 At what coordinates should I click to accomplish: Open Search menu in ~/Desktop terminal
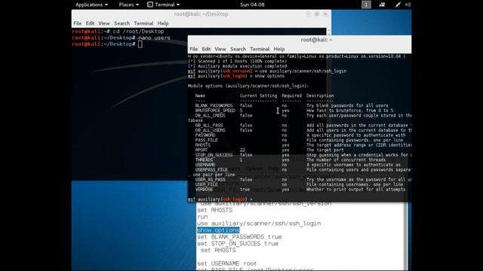click(122, 23)
